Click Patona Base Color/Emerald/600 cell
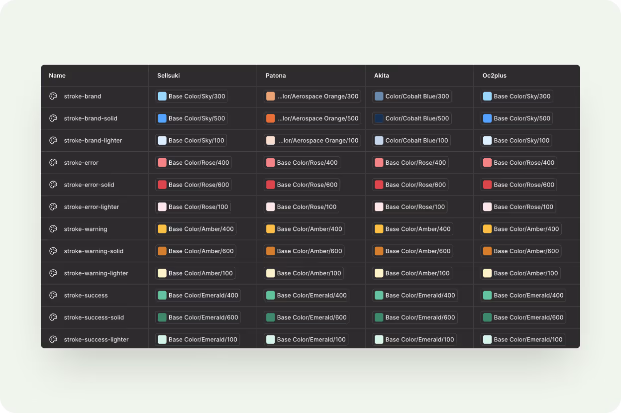621x413 pixels. coord(307,317)
